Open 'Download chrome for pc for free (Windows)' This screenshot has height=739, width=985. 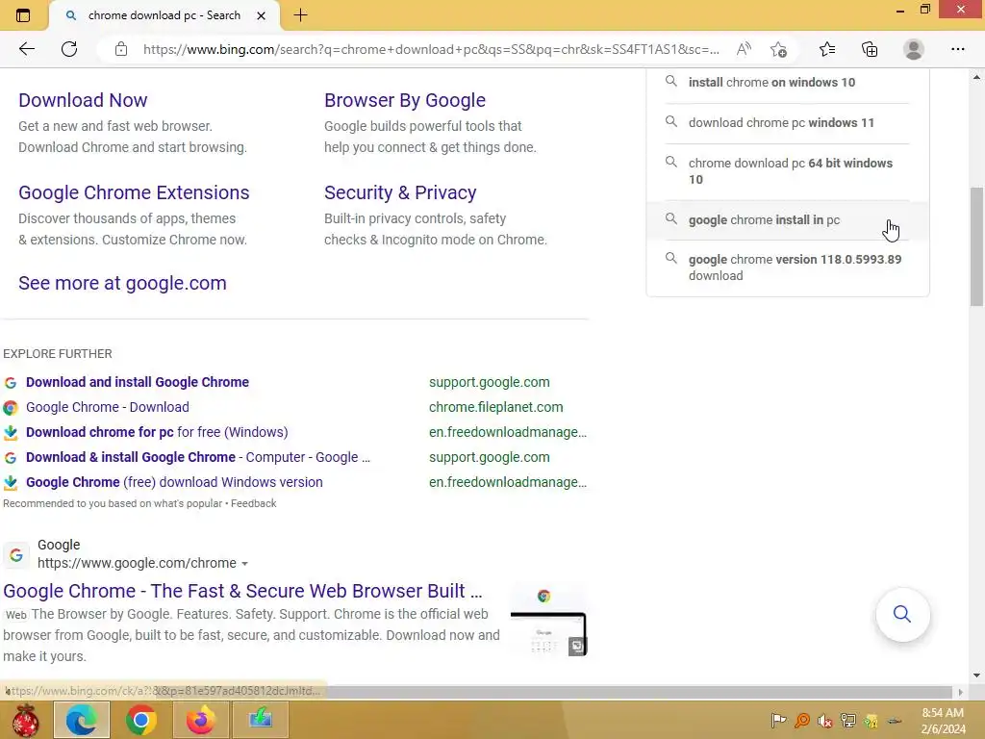pyautogui.click(x=157, y=432)
